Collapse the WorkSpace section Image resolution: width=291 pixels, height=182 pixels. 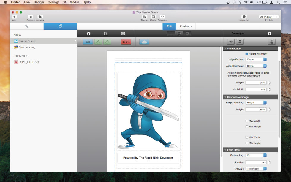(225, 48)
